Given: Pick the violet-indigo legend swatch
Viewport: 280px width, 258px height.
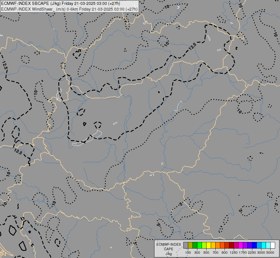Looking at the screenshot, I should pos(250,245).
